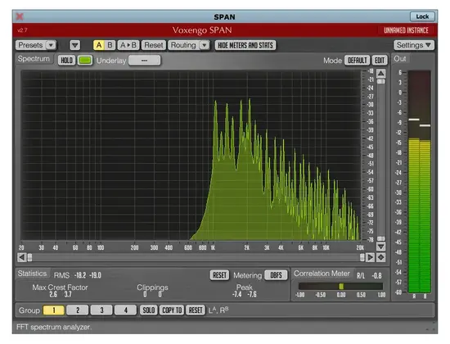The width and height of the screenshot is (450, 344).
Task: Click left arrow of frequency scrollbar
Action: [x=22, y=257]
